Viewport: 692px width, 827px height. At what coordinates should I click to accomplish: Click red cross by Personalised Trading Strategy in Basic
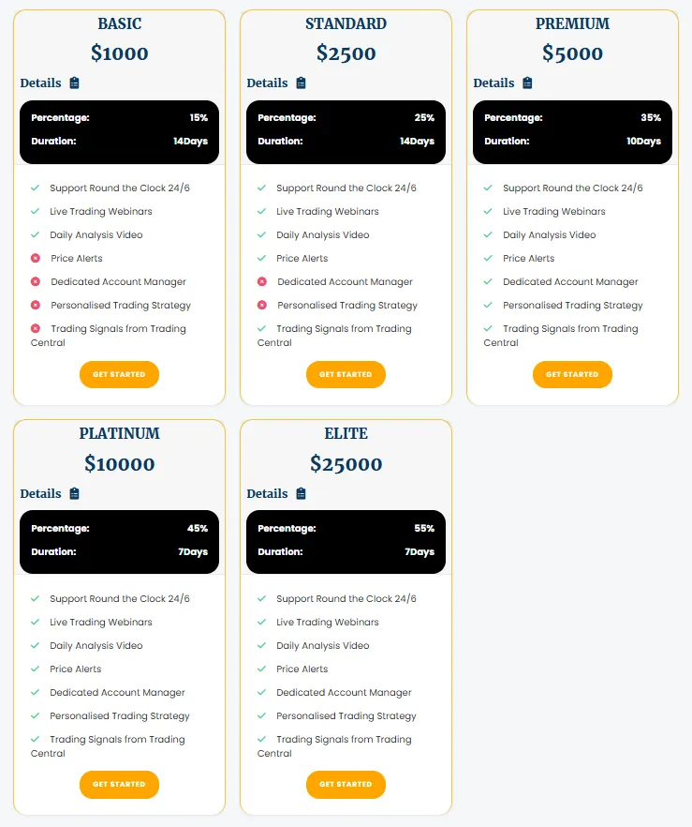(x=36, y=305)
